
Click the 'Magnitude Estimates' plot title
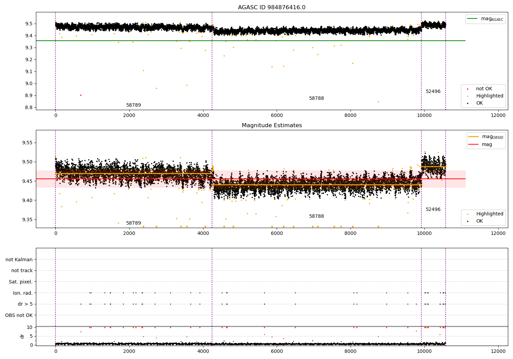[272, 125]
